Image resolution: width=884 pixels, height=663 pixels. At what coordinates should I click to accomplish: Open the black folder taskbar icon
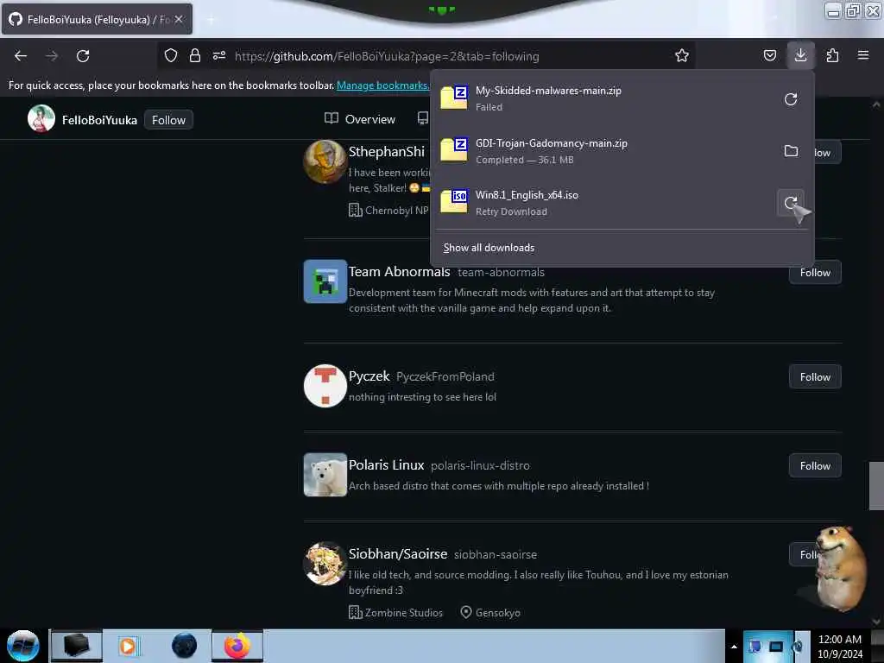click(x=76, y=646)
